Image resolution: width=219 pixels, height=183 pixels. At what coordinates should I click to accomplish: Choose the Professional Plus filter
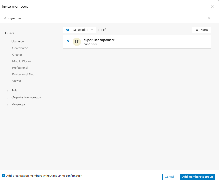click(x=23, y=74)
